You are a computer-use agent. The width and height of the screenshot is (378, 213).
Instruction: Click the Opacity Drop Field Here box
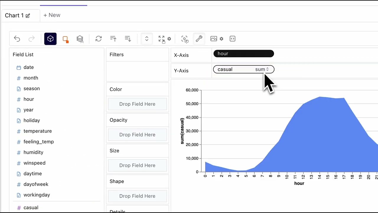[137, 135]
